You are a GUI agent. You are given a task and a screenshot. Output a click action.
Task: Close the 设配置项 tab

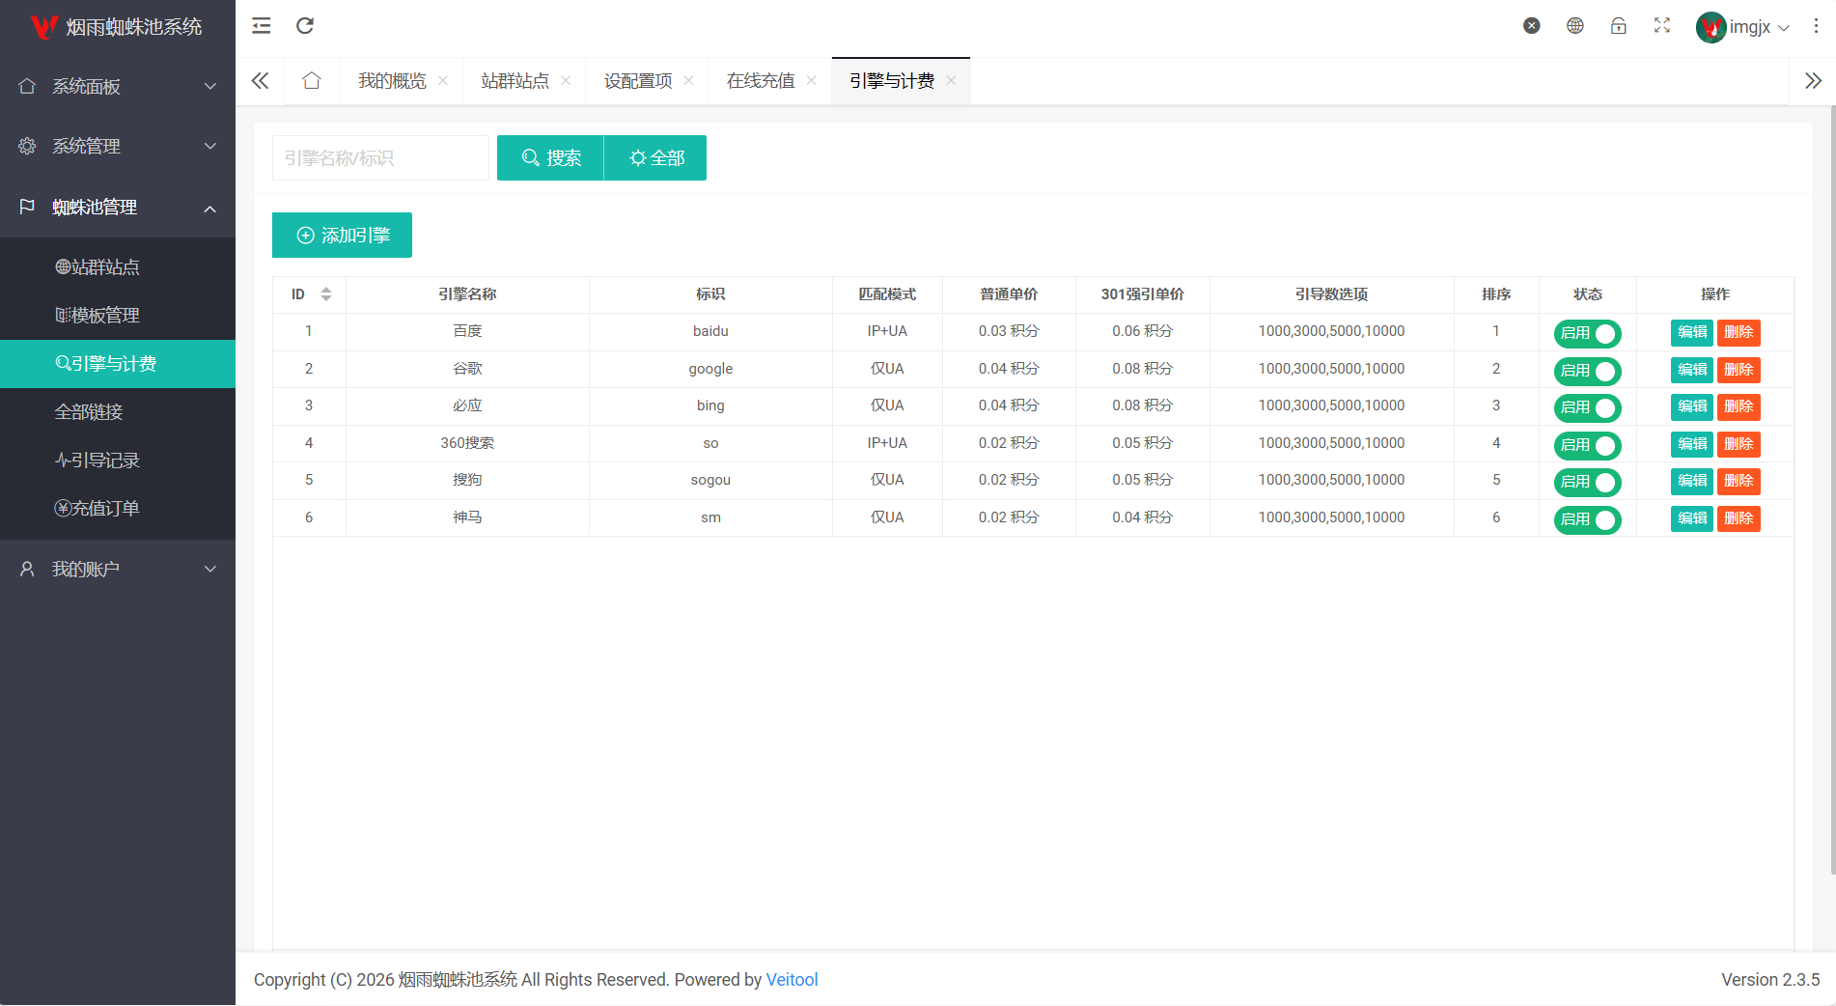click(x=688, y=81)
